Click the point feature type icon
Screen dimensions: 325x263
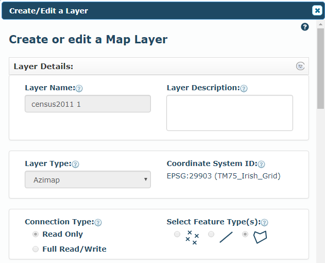(192, 237)
